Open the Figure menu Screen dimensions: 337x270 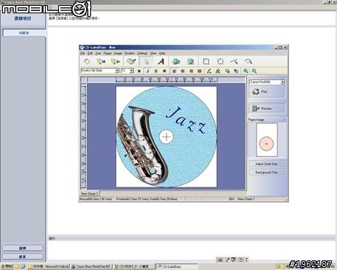(108, 53)
